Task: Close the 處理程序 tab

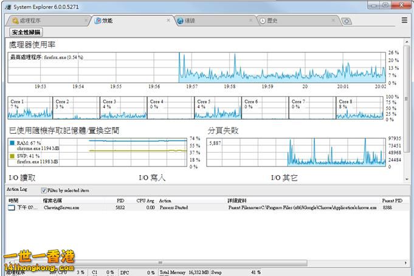Action: pyautogui.click(x=86, y=21)
